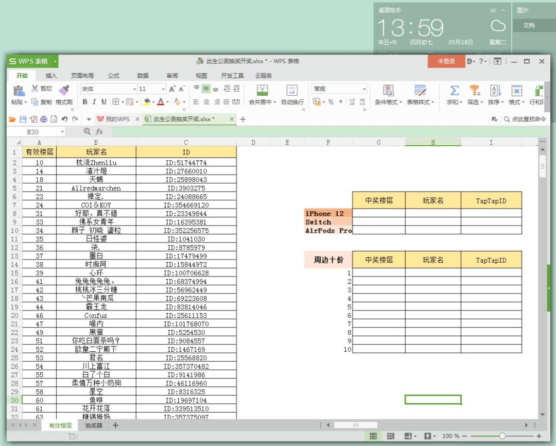
Task: Toggle Bold formatting
Action: (x=85, y=102)
